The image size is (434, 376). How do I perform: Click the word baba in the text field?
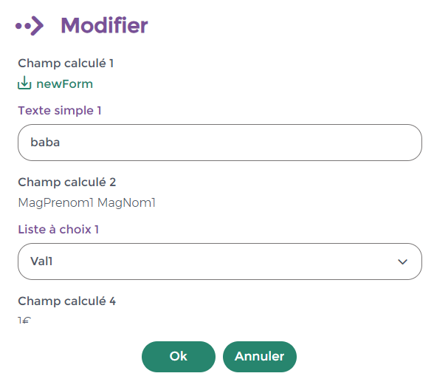[x=45, y=142]
